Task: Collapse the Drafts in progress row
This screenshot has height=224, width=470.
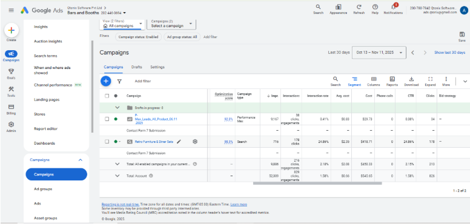Action: point(117,108)
